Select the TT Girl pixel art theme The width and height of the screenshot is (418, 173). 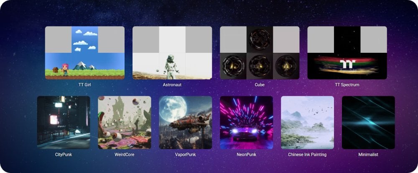coord(85,53)
